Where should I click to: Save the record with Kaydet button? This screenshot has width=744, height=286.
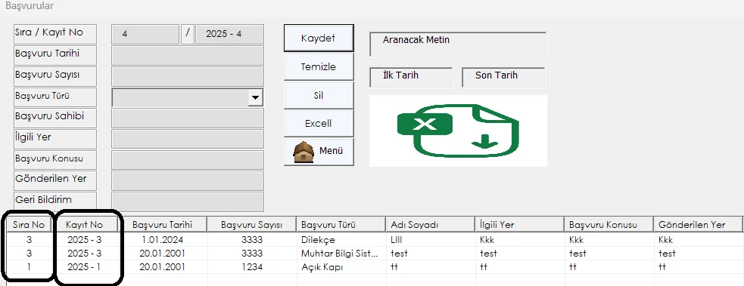319,38
